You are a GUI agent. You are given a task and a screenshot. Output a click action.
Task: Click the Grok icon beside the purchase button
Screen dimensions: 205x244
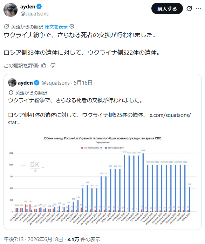pos(189,8)
